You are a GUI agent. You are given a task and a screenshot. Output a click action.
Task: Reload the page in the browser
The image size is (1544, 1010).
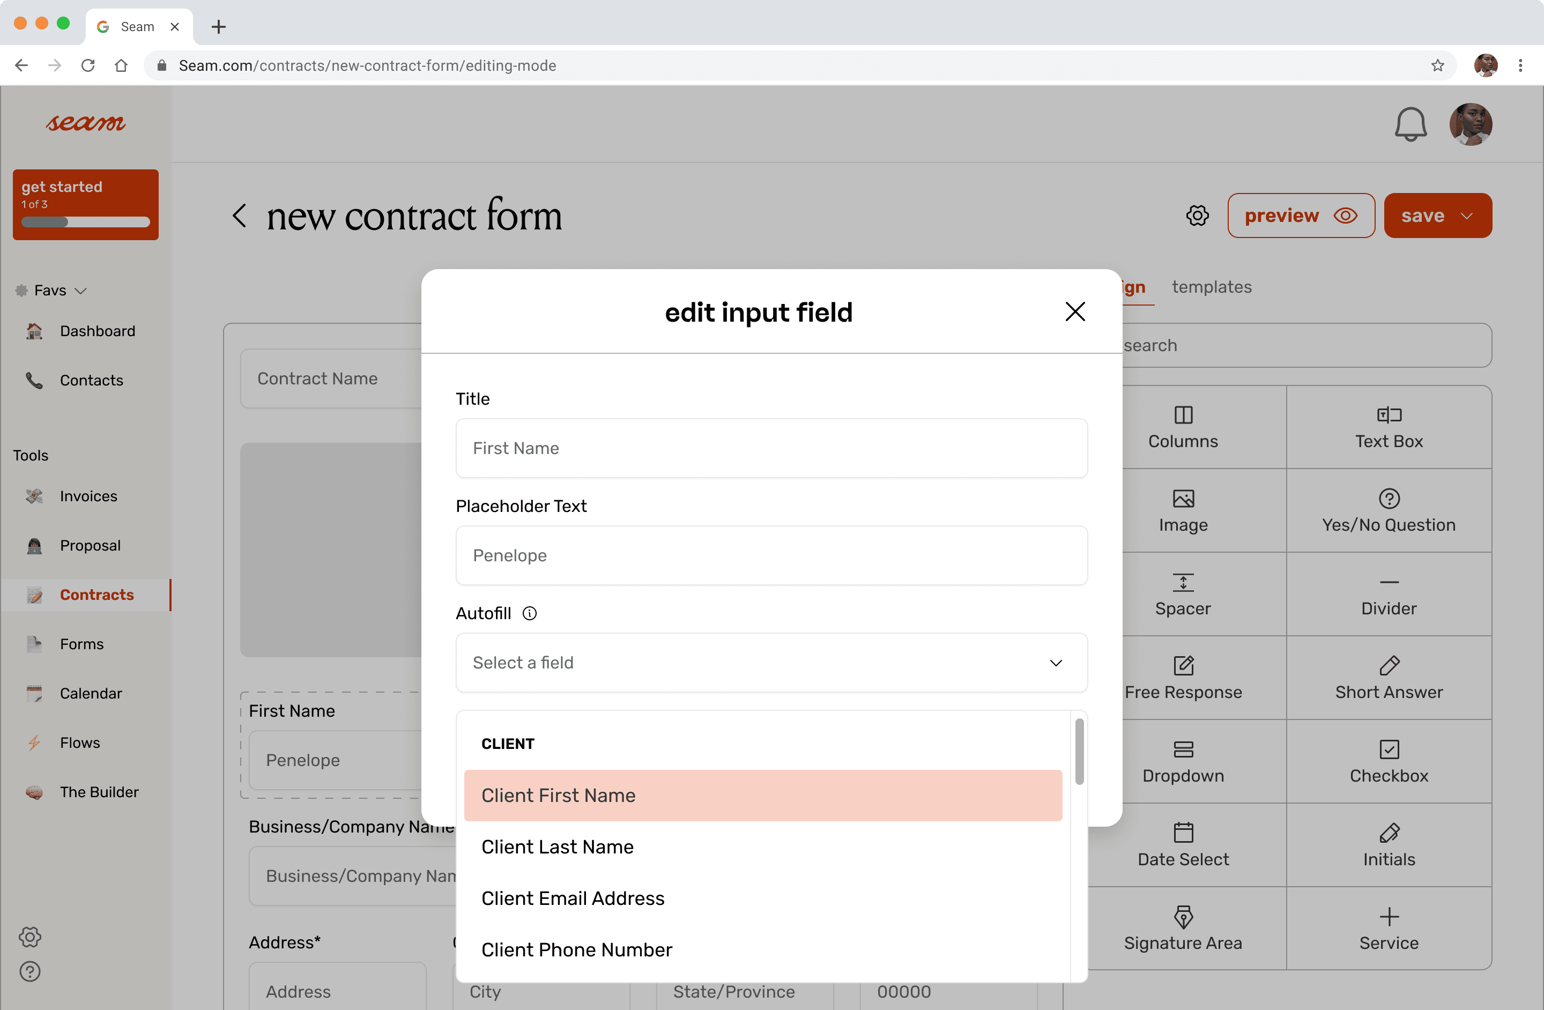(88, 65)
